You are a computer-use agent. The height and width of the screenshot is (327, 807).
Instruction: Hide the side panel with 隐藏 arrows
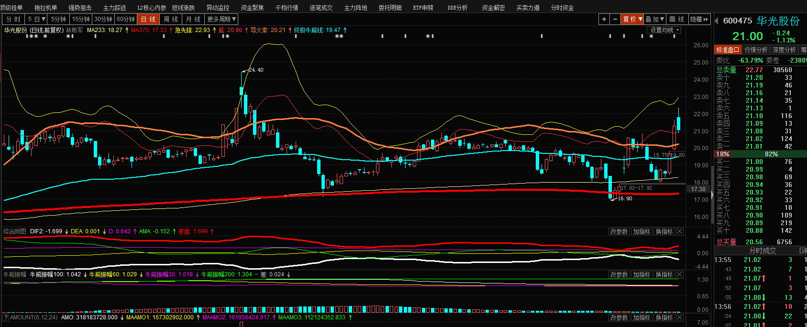point(700,19)
